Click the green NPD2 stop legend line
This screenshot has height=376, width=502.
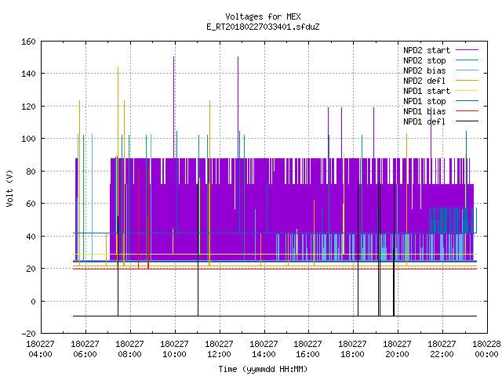coord(467,60)
